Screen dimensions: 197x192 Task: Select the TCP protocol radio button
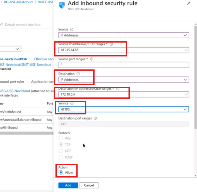pyautogui.click(x=61, y=144)
